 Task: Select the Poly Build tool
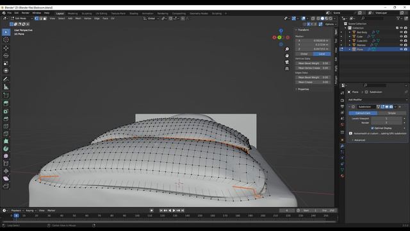point(6,141)
